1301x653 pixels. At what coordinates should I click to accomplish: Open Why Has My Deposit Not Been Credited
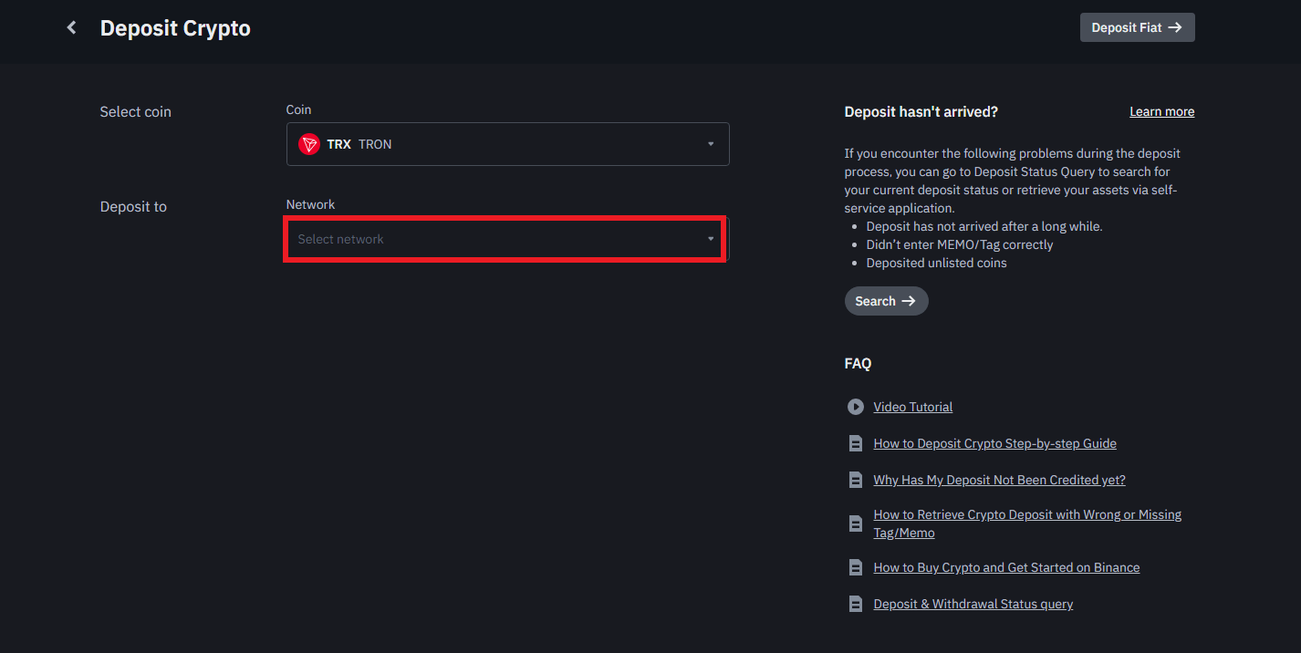[x=999, y=480]
